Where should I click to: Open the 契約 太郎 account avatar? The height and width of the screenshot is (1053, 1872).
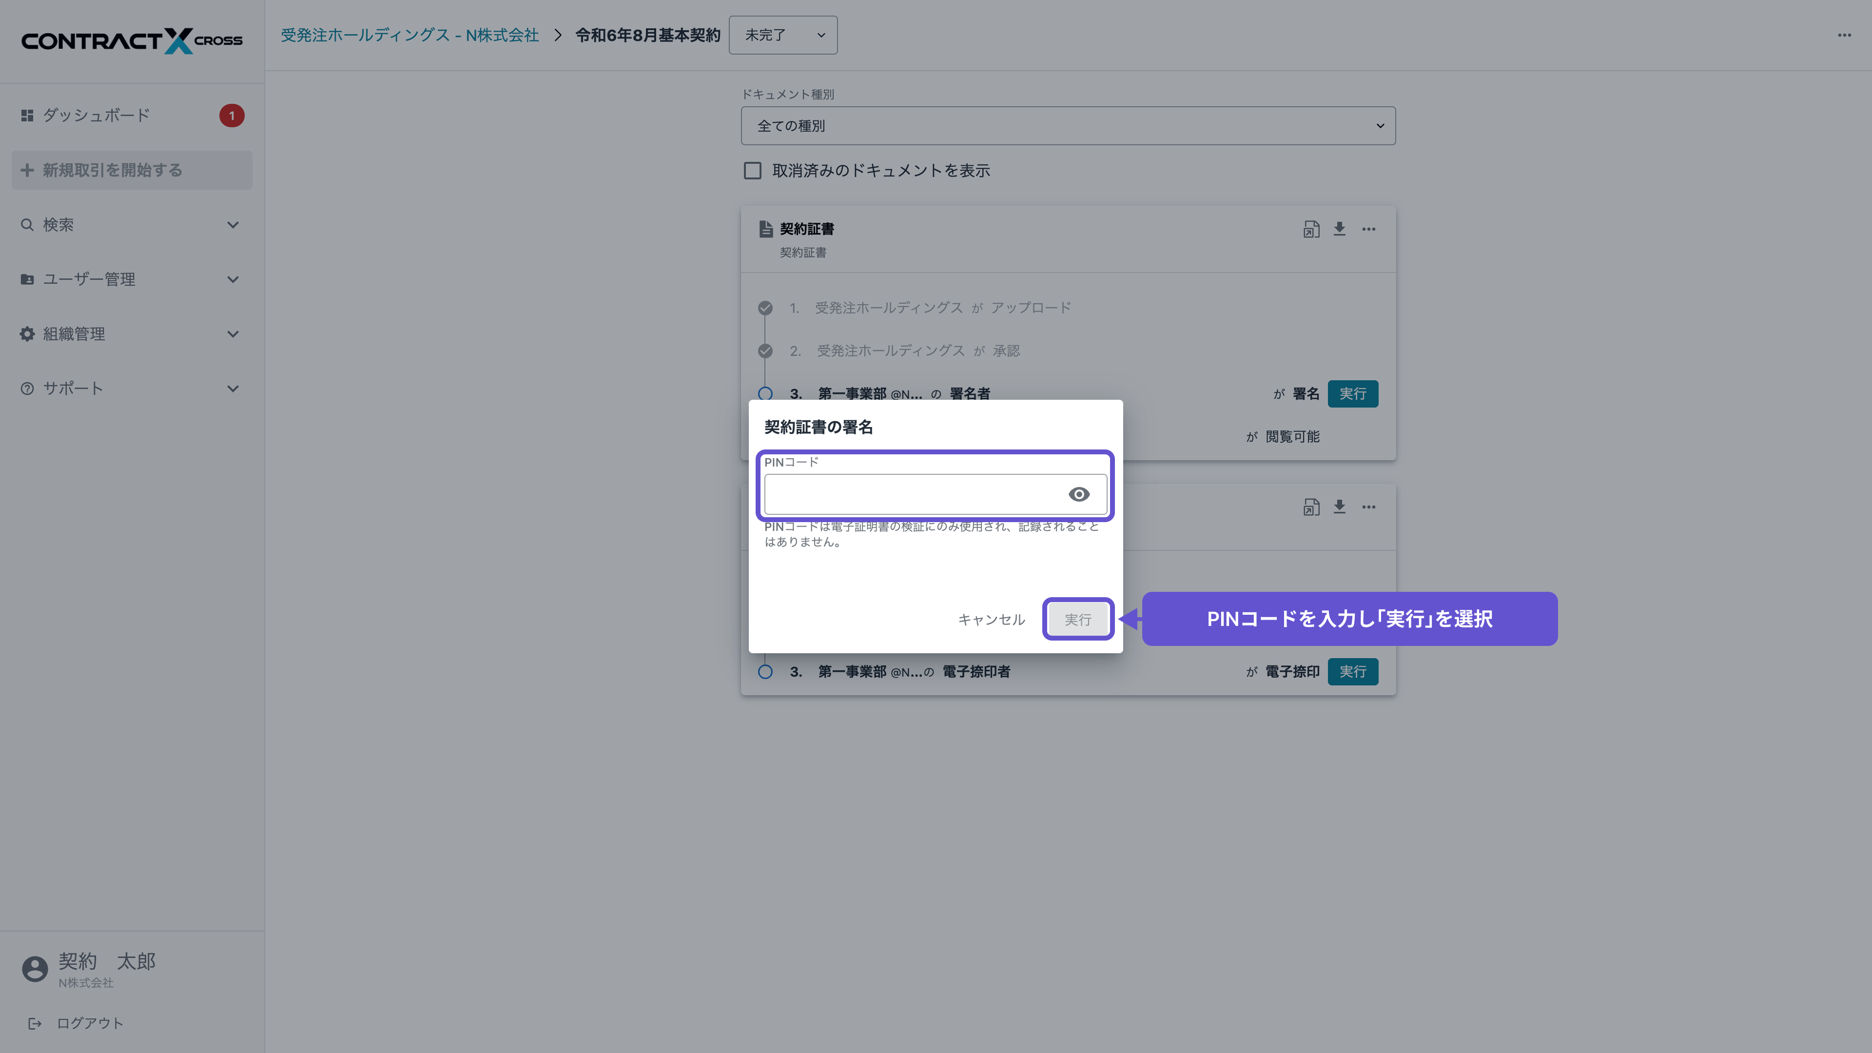(34, 969)
